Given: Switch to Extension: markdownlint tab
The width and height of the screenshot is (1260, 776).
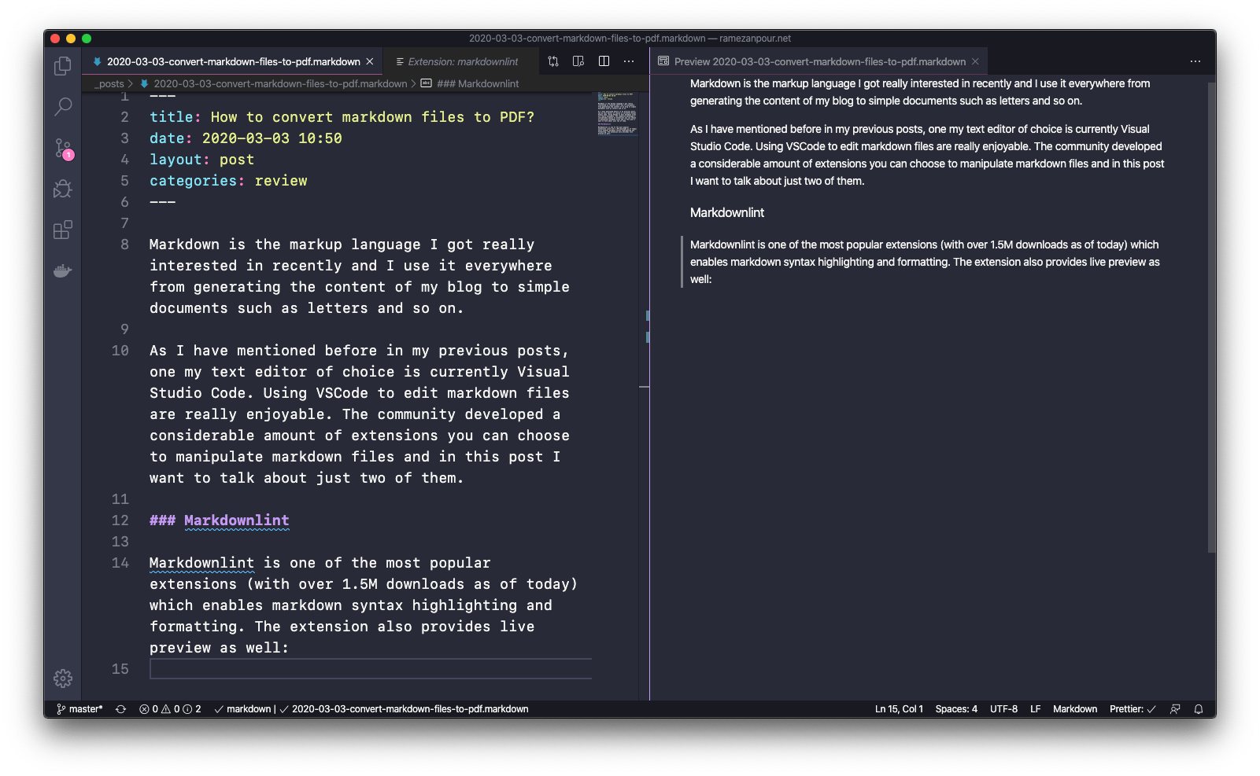Looking at the screenshot, I should (463, 61).
